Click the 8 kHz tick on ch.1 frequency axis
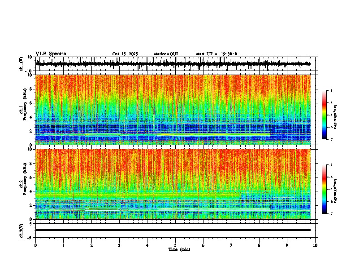355x275 pixels. [31, 89]
